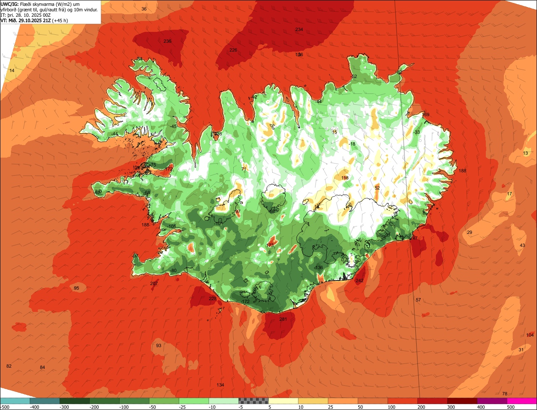537x410 pixels.
Task: Click the flux value 57 southeast of Iceland
Action: (x=418, y=300)
